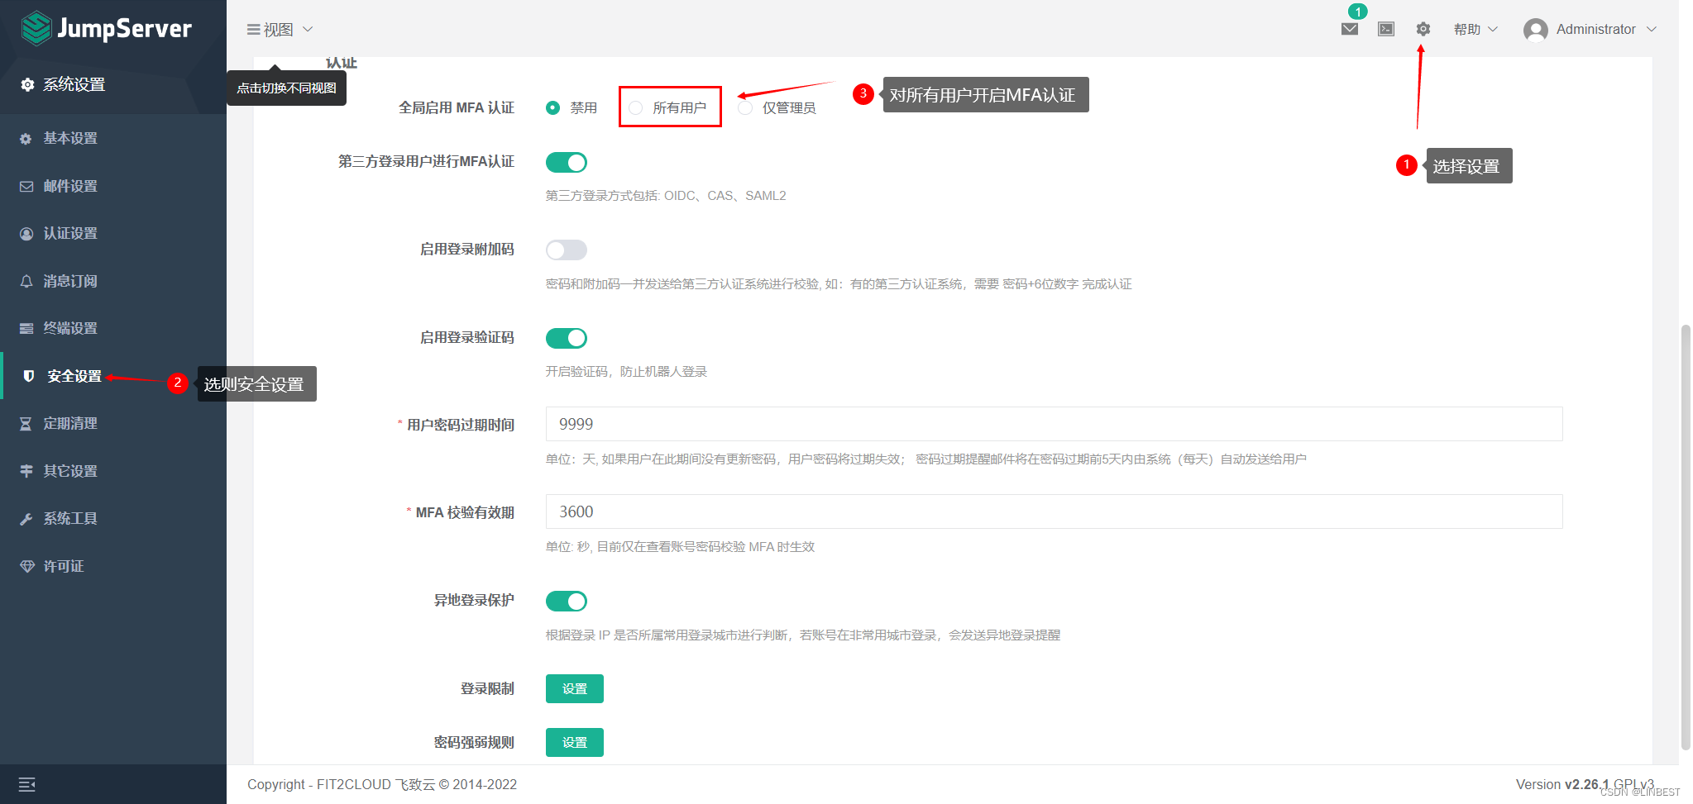This screenshot has width=1693, height=804.
Task: Select 基本设置 from the sidebar menu
Action: click(69, 138)
